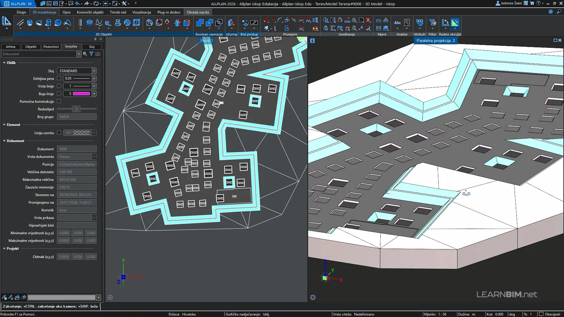Viewport: 564px width, 317px height.
Task: Open the Plug-in dodaci ribbon tab
Action: pyautogui.click(x=169, y=12)
